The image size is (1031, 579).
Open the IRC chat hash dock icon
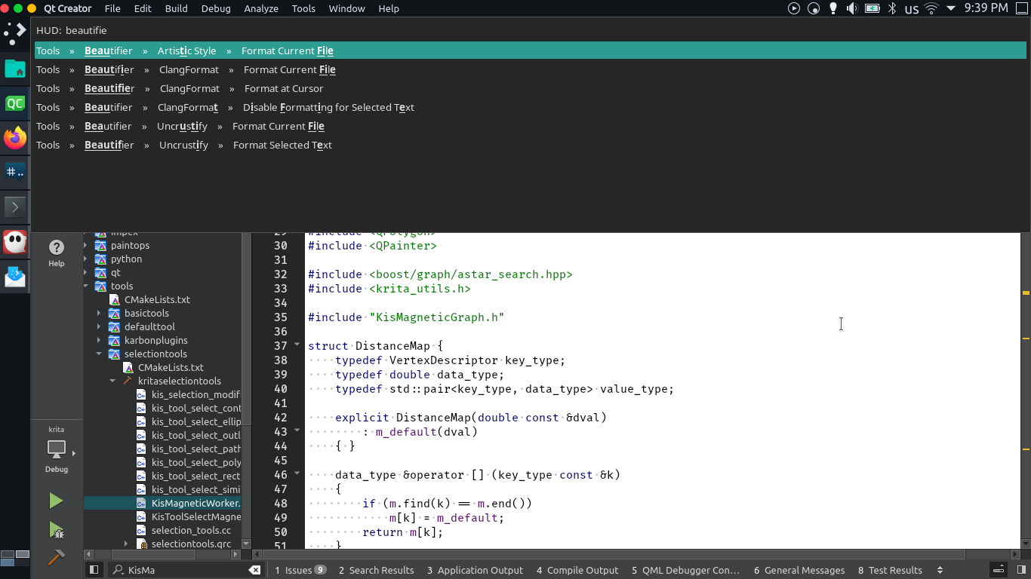pyautogui.click(x=15, y=173)
